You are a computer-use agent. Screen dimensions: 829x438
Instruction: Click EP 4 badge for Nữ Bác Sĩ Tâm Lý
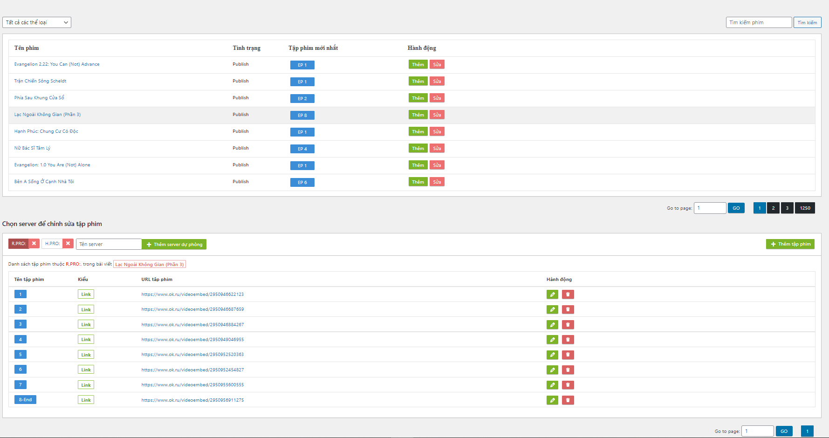[x=302, y=149]
